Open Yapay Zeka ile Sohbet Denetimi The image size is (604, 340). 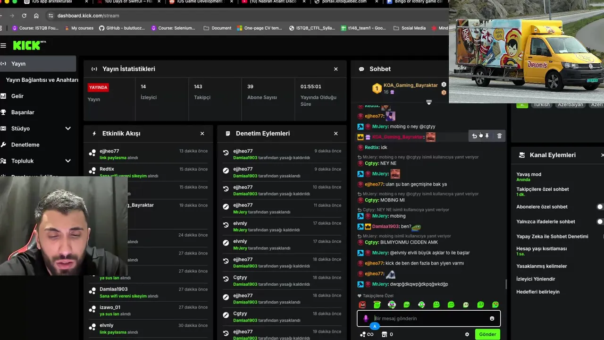point(552,237)
